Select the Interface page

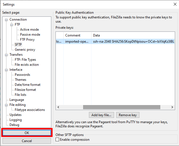tap(16, 70)
